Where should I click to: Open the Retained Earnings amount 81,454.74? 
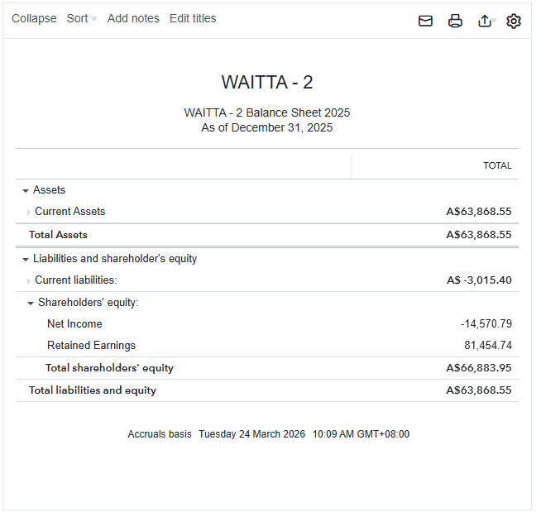click(487, 346)
